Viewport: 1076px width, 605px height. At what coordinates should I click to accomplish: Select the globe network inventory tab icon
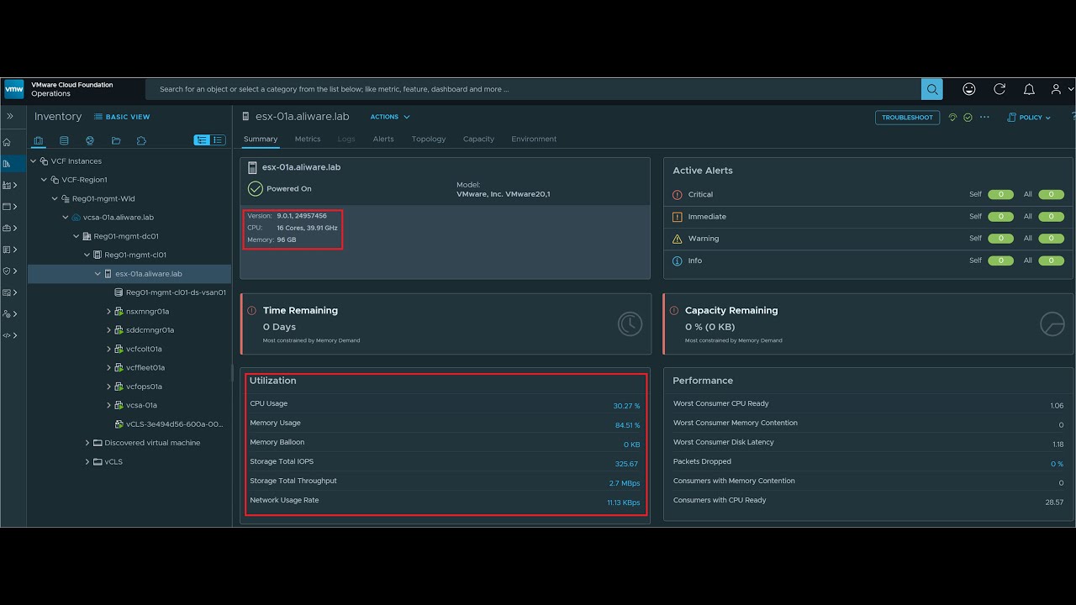tap(90, 140)
